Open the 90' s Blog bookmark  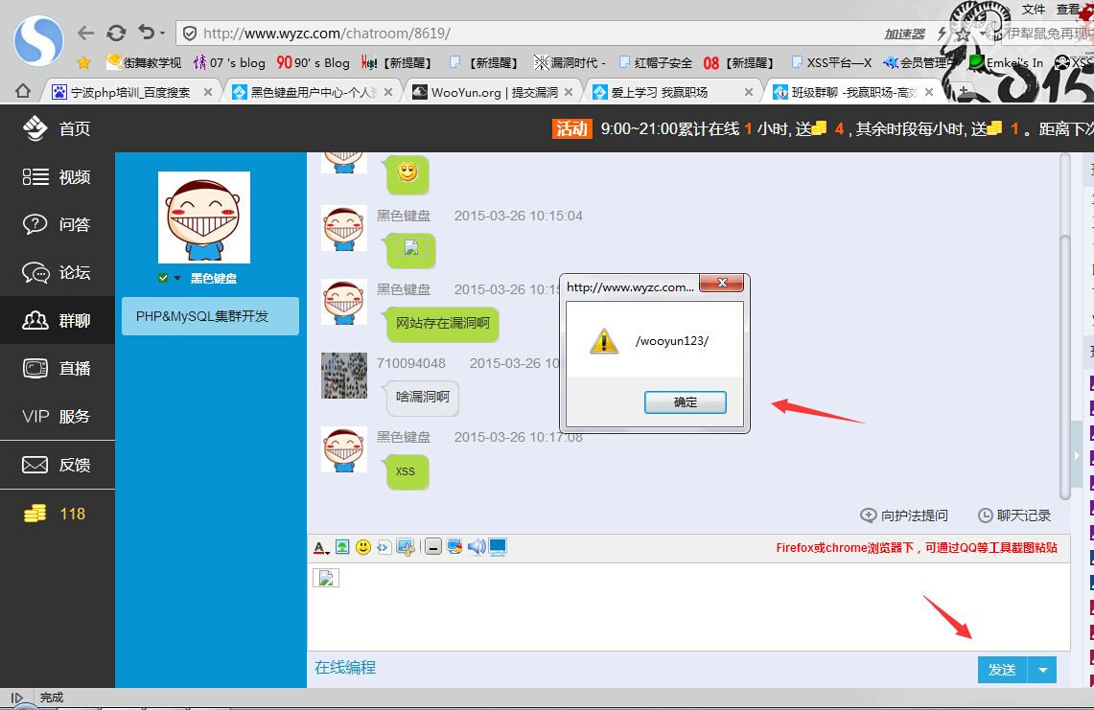314,63
